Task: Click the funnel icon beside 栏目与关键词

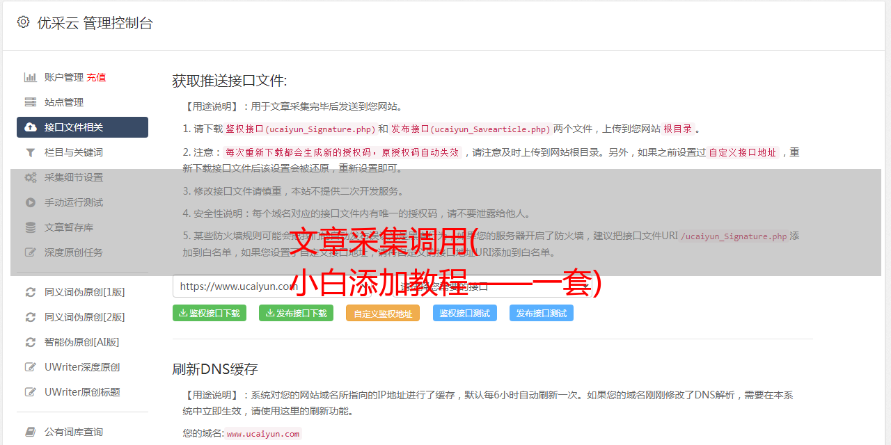Action: tap(31, 152)
